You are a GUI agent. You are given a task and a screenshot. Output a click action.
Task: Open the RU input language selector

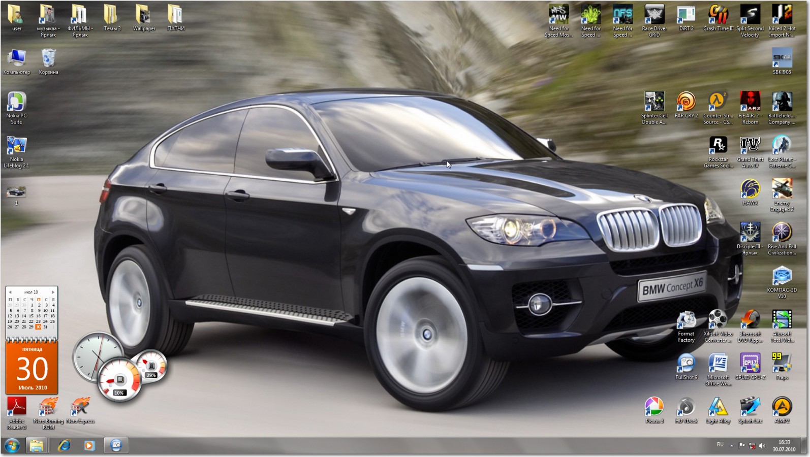click(720, 445)
